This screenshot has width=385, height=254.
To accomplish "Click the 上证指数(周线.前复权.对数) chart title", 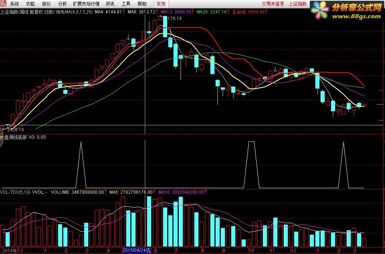I will pos(28,12).
